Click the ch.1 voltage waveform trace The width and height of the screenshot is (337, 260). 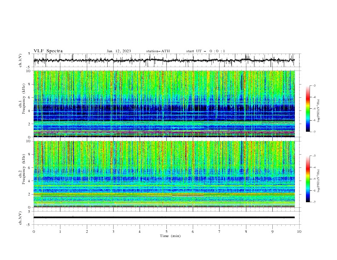[x=164, y=60]
